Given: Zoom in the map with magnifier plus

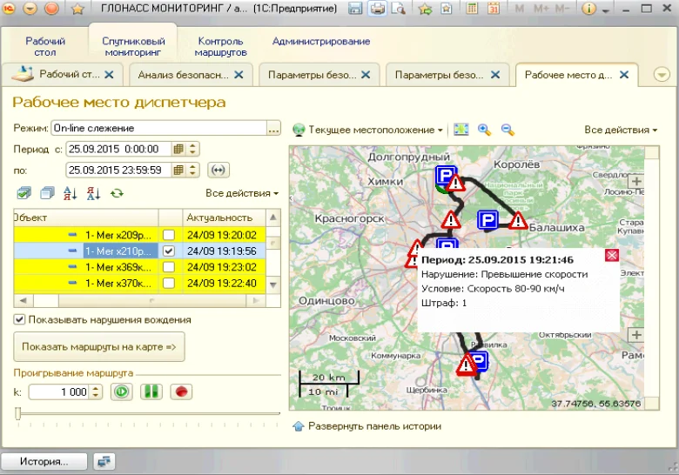Looking at the screenshot, I should click(484, 130).
